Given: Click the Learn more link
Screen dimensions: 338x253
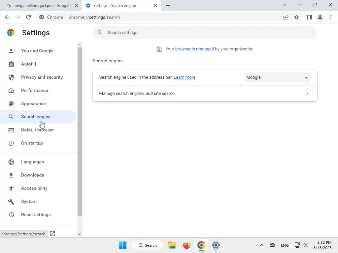Looking at the screenshot, I should tap(184, 77).
